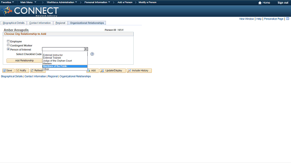Check the Contingent Worker checkbox
This screenshot has height=163, width=291.
pyautogui.click(x=8, y=45)
